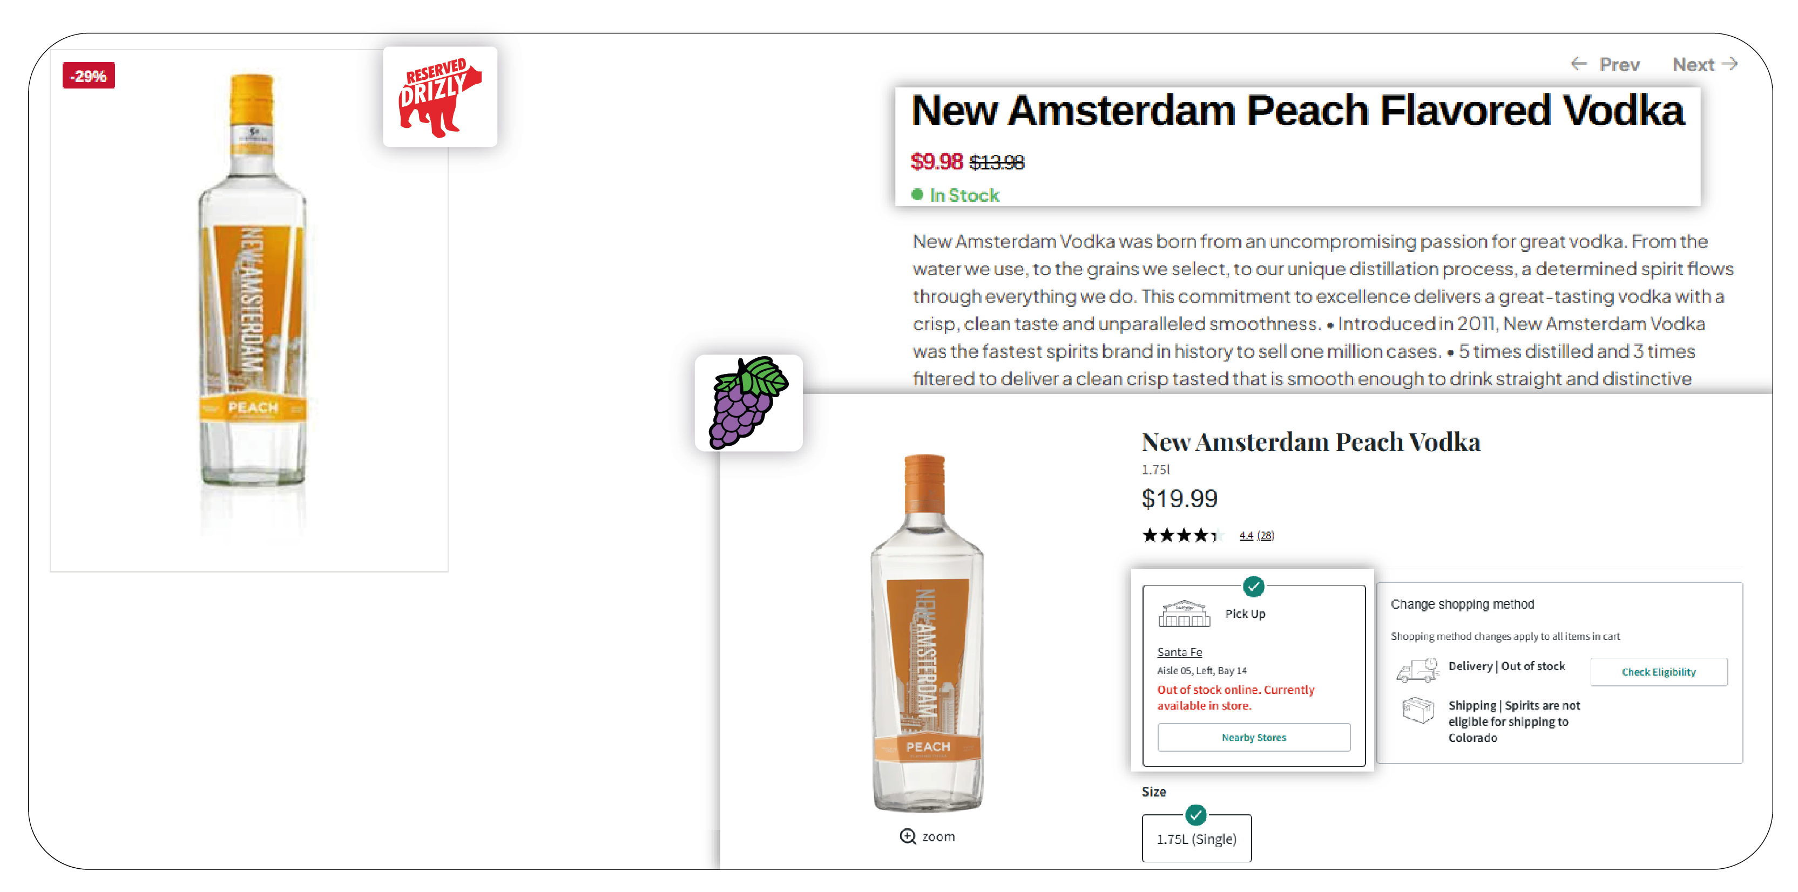Click the Reserved Drizly bear logo
This screenshot has height=892, width=1798.
tap(440, 97)
